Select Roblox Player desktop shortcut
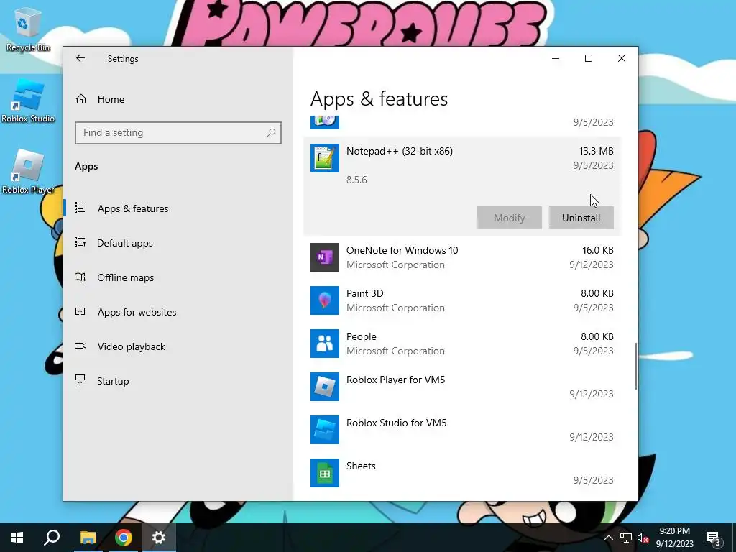Viewport: 736px width, 552px height. coord(28,172)
